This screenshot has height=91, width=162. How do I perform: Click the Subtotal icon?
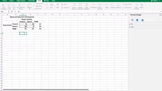pos(118,6)
